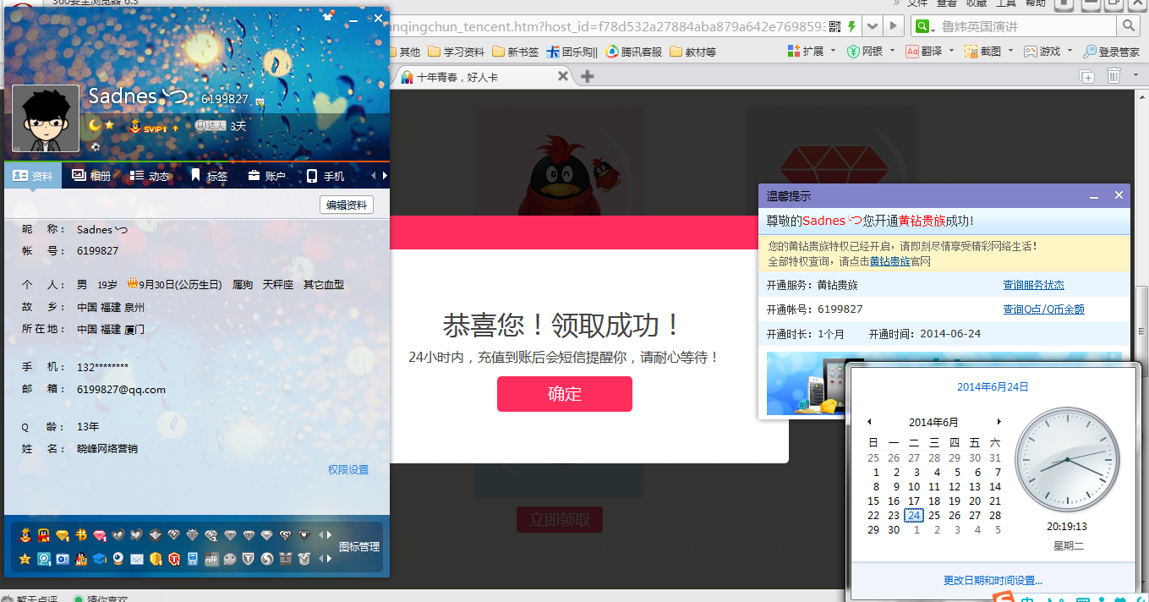Click the pencil edit icon beside 6199827
Image resolution: width=1149 pixels, height=602 pixels.
[260, 102]
